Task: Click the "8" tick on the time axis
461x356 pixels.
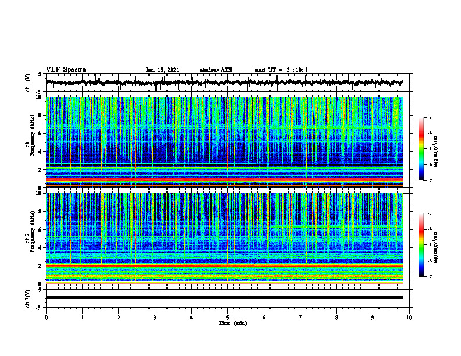Action: tap(336, 318)
